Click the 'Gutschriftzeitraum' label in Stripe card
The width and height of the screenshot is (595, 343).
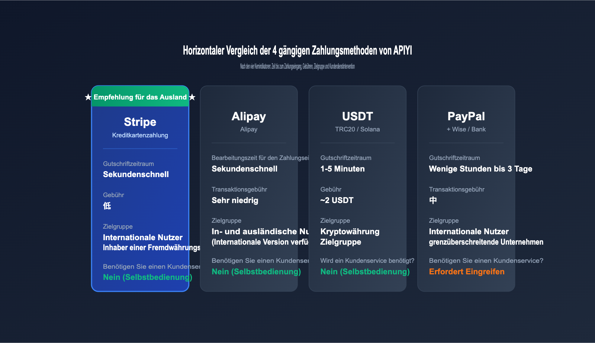pos(128,164)
